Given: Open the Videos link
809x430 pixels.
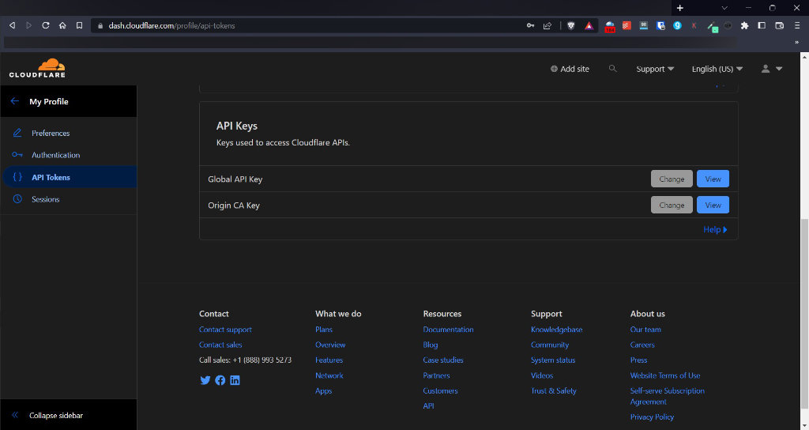Looking at the screenshot, I should coord(542,375).
